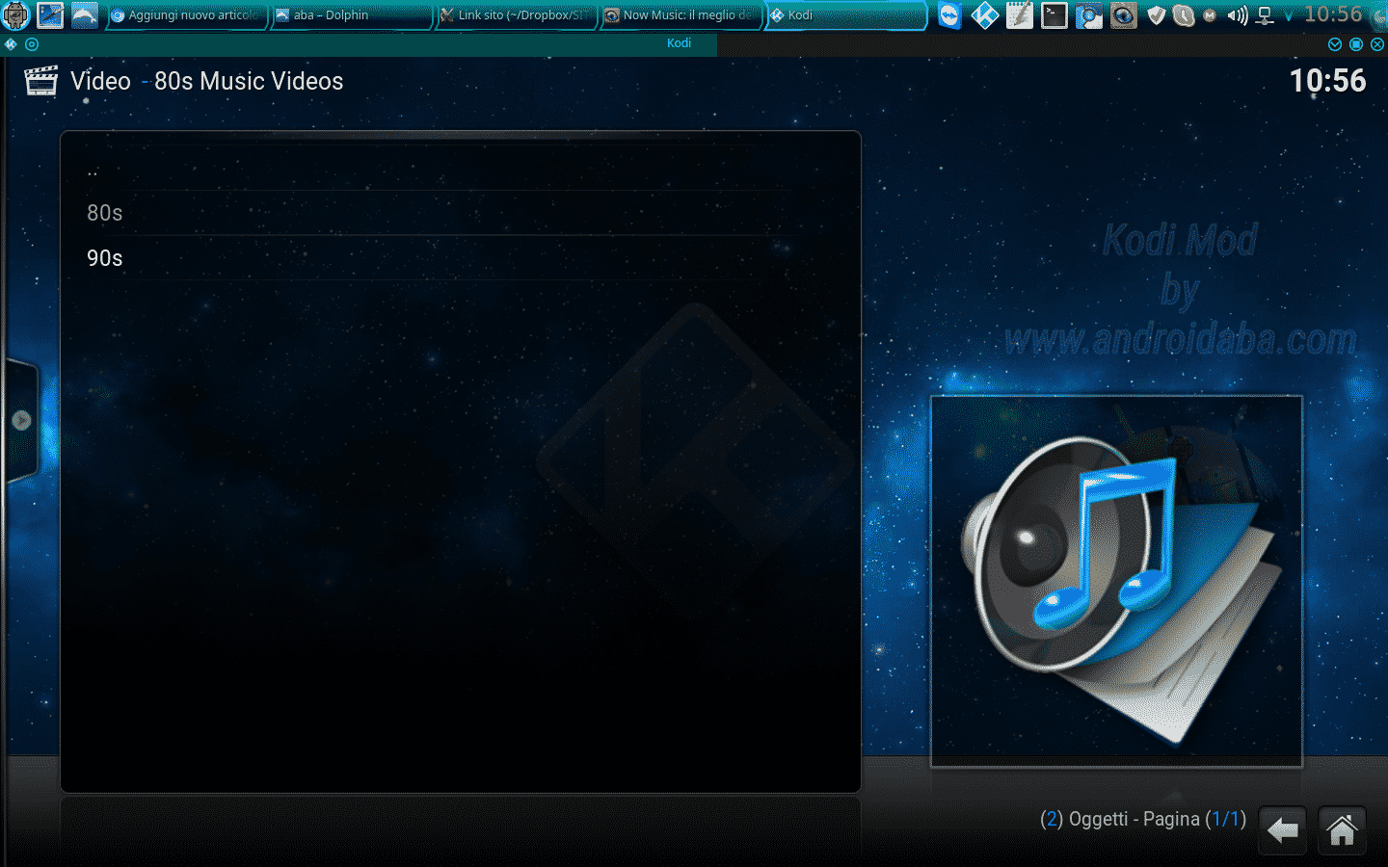
Task: Click the round M tray icon
Action: click(x=1210, y=15)
